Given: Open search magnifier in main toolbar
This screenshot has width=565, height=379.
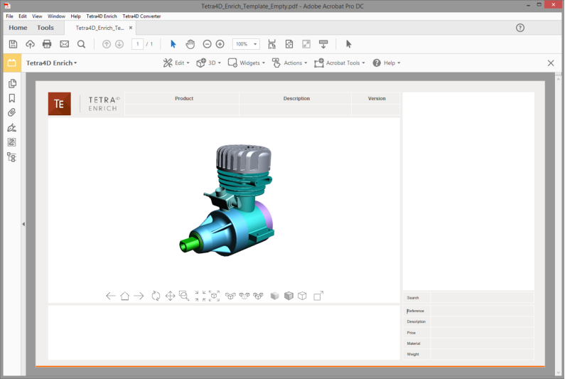Looking at the screenshot, I should 82,44.
